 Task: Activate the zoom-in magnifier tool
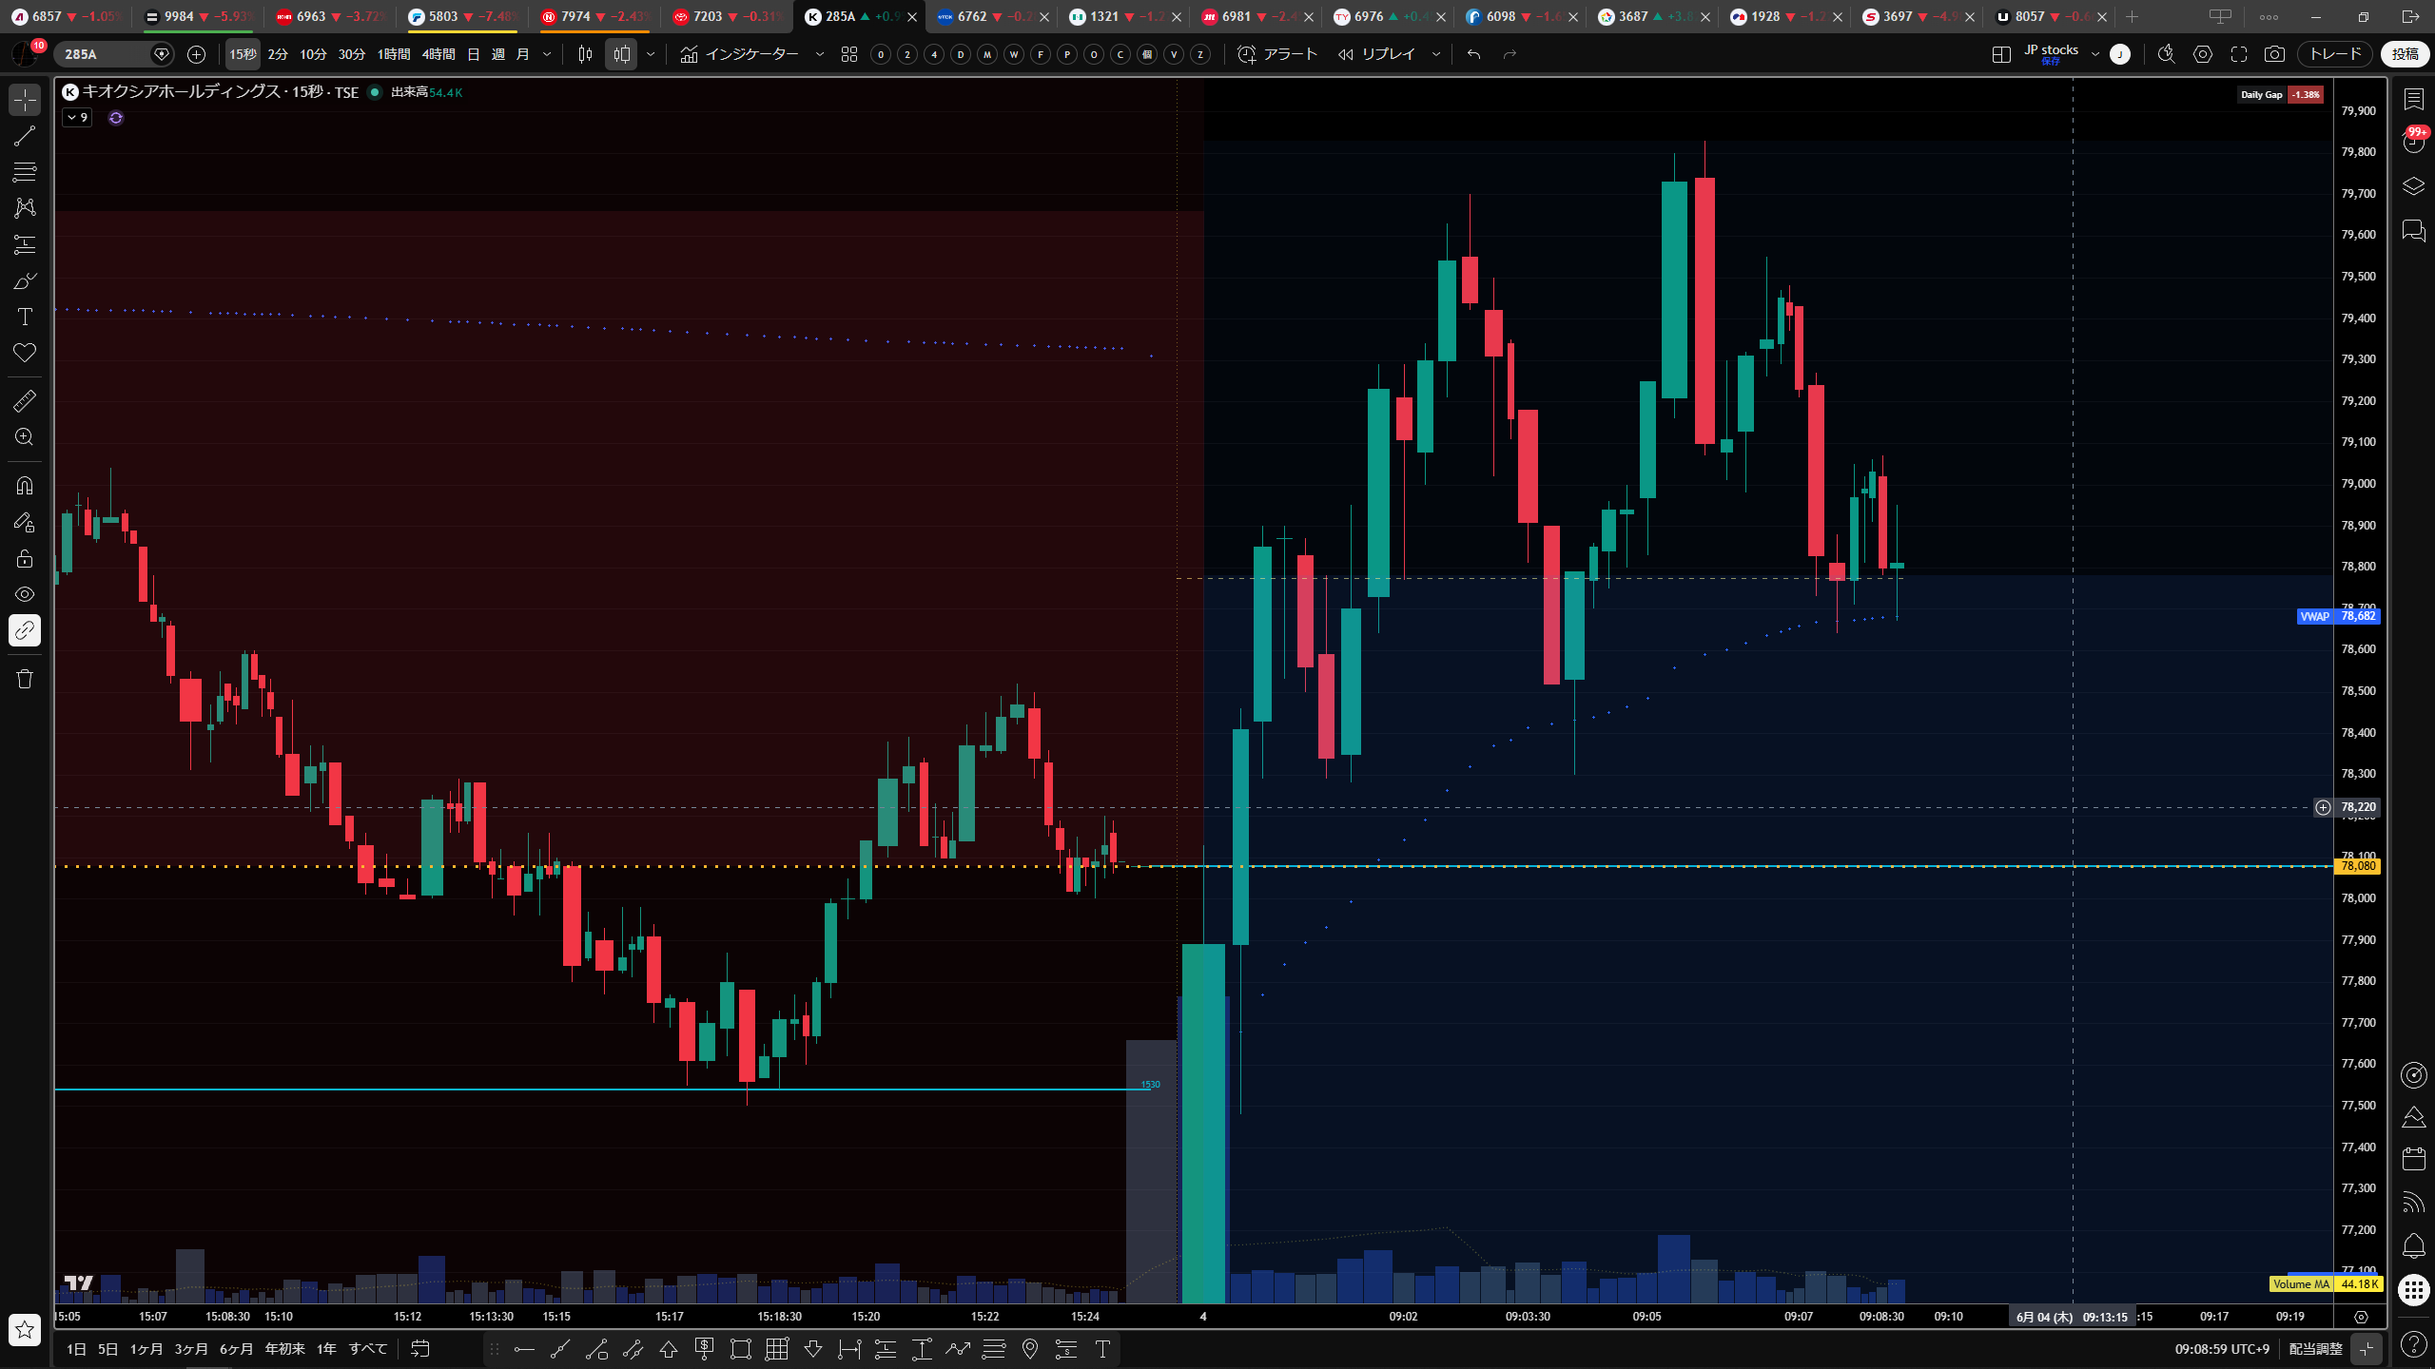coord(25,437)
